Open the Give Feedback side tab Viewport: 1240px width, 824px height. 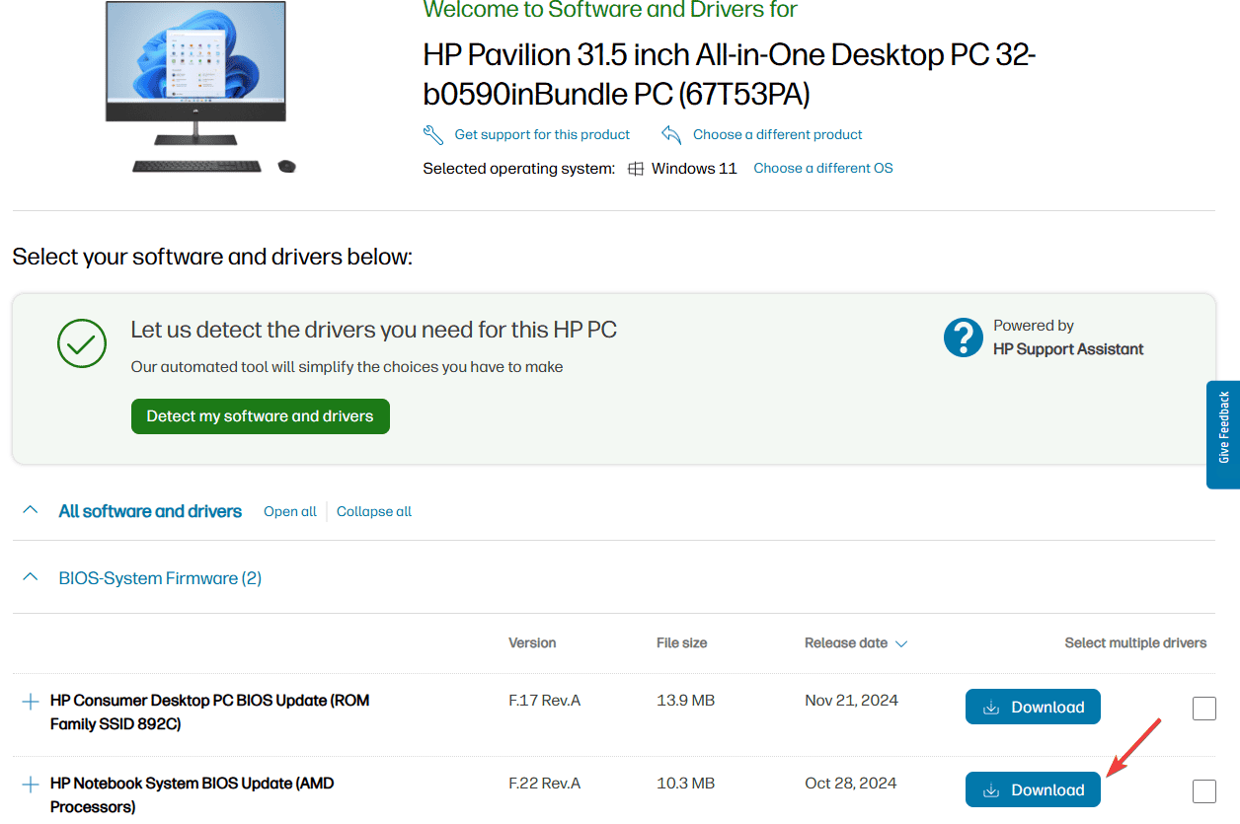click(1223, 434)
